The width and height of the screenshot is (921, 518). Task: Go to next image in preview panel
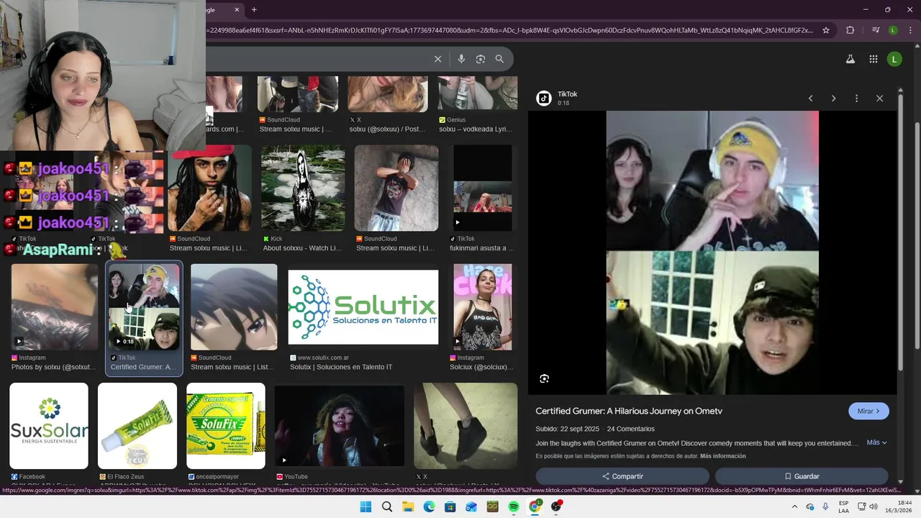833,99
